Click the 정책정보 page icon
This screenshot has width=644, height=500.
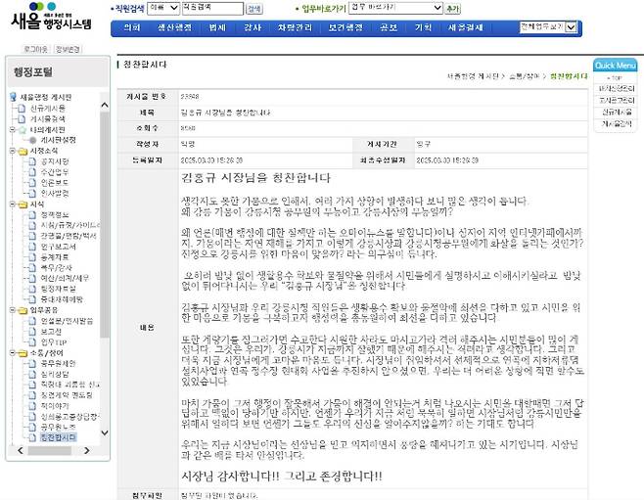(32, 214)
